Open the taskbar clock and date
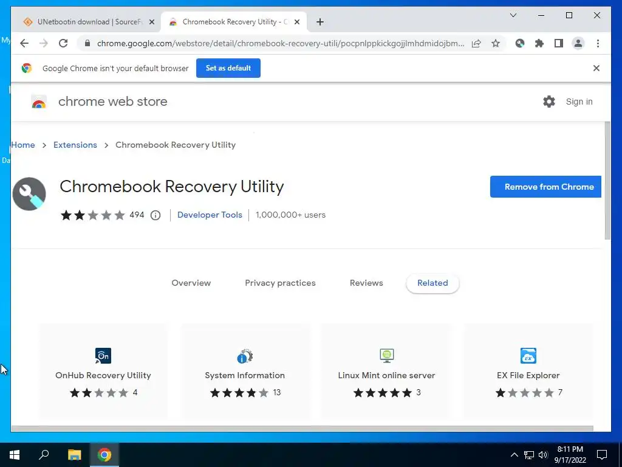Image resolution: width=622 pixels, height=467 pixels. coord(570,455)
